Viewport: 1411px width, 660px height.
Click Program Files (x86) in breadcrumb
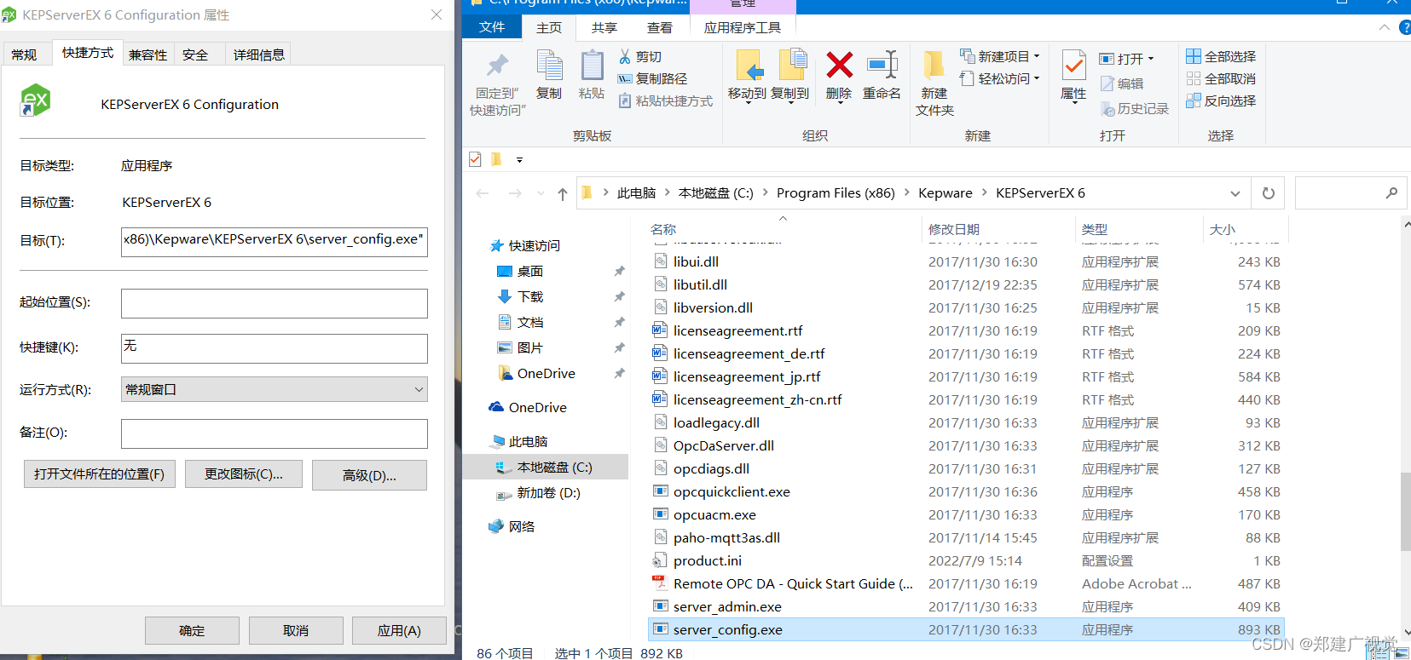click(836, 193)
